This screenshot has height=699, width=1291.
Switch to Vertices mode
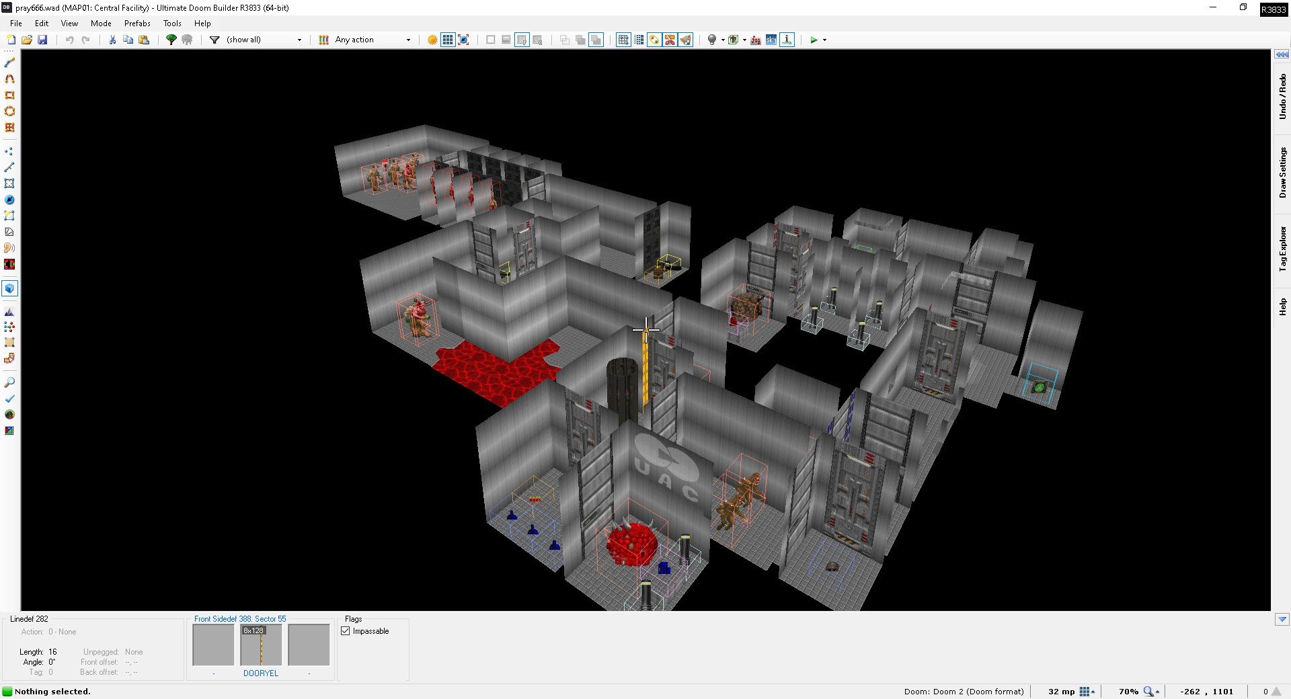tap(9, 151)
